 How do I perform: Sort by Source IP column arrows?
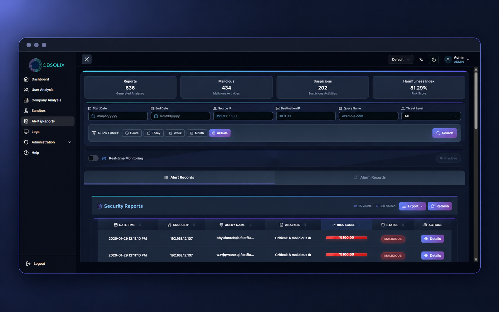[x=194, y=225]
